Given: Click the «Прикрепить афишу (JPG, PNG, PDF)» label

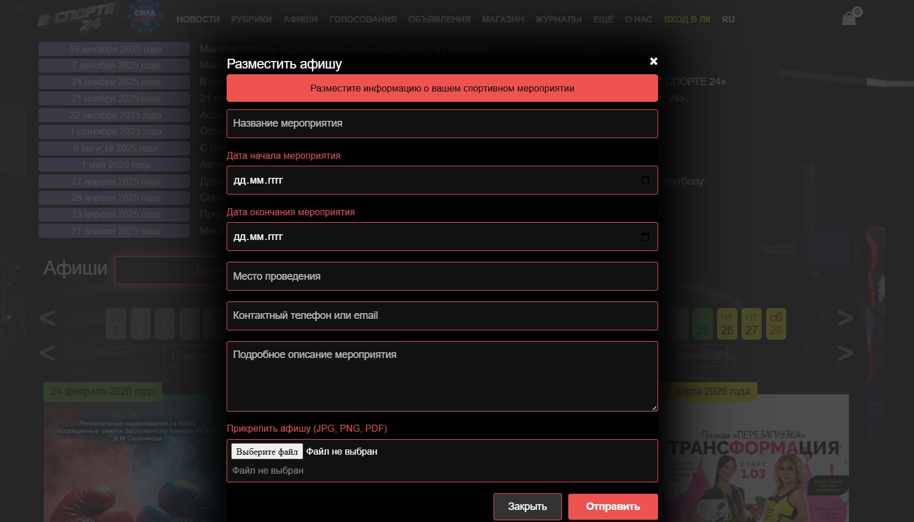Looking at the screenshot, I should [x=307, y=428].
